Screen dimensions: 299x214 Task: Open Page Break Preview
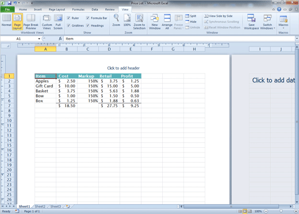(30, 22)
